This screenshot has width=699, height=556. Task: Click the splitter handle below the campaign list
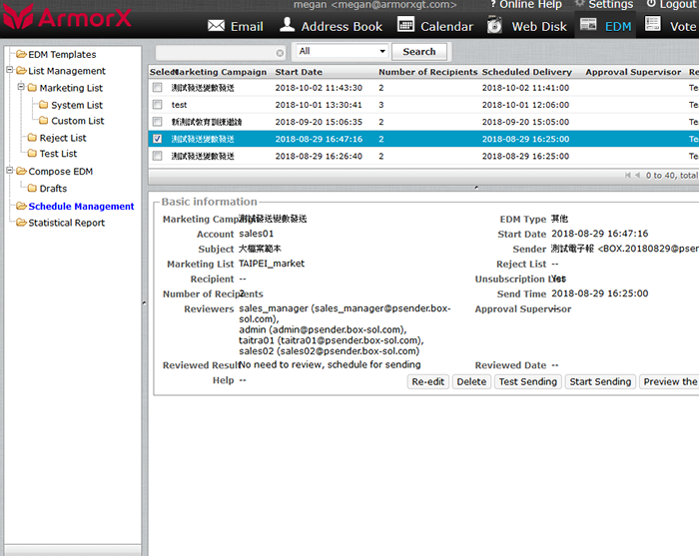[475, 187]
